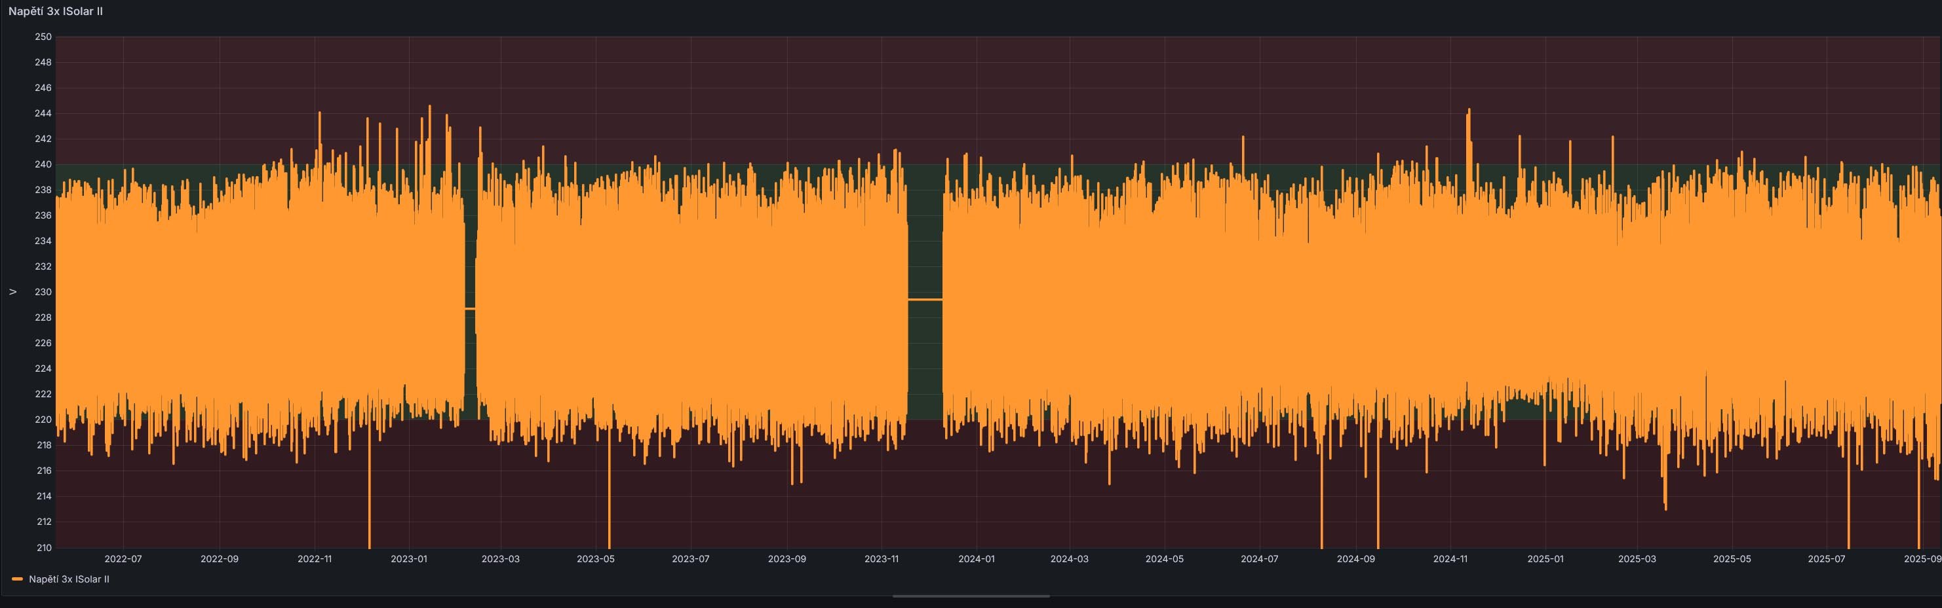The image size is (1942, 608).
Task: Select the 2025-05 x-axis label
Action: coord(1732,559)
